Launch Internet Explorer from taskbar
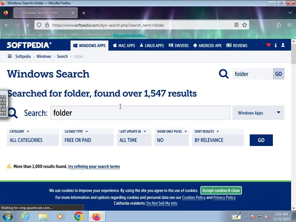The height and width of the screenshot is (222, 296). 25,216
